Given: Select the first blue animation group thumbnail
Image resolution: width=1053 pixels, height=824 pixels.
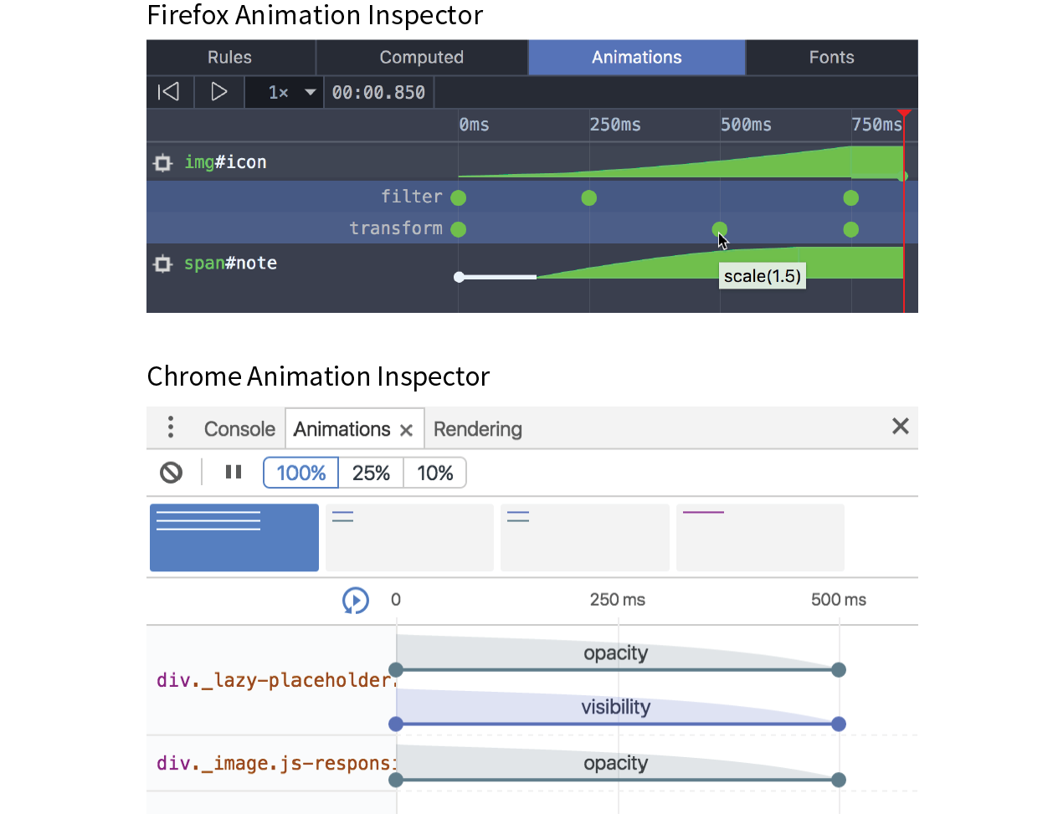Looking at the screenshot, I should click(234, 538).
